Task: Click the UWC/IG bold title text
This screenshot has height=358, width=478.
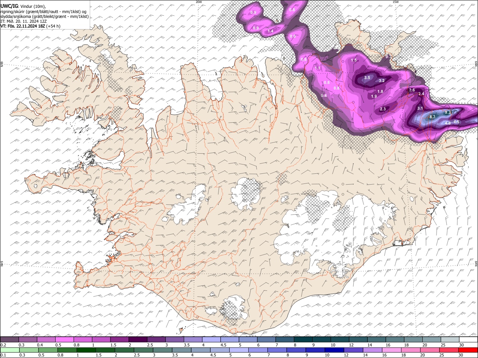Action: click(9, 6)
